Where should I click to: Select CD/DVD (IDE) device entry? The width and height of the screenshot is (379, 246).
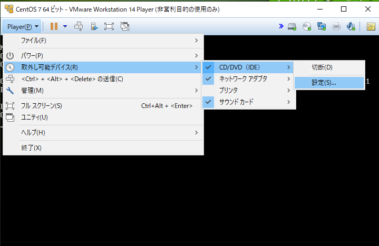click(x=249, y=67)
